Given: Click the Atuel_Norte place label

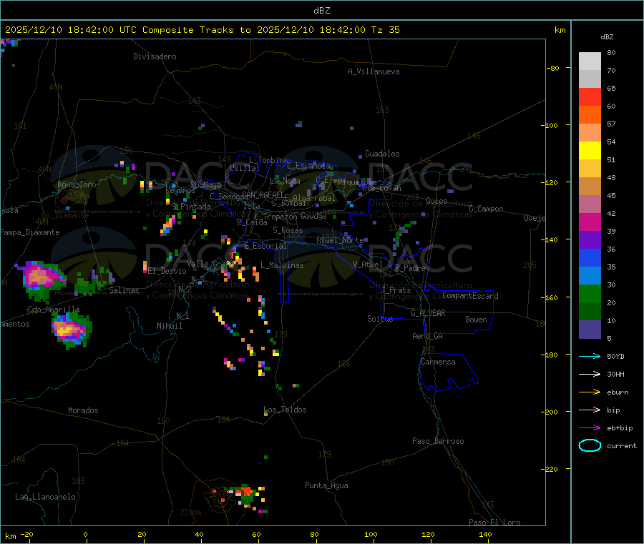Looking at the screenshot, I should click(340, 240).
